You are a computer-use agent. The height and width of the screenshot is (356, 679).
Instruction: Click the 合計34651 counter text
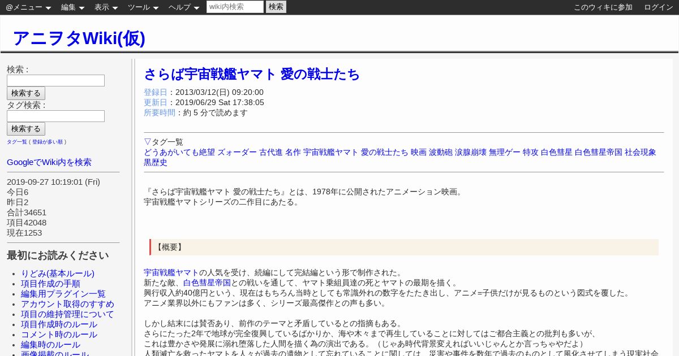(27, 212)
